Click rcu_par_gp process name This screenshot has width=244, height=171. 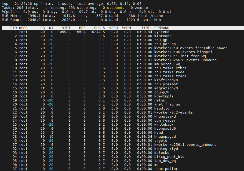click(165, 44)
